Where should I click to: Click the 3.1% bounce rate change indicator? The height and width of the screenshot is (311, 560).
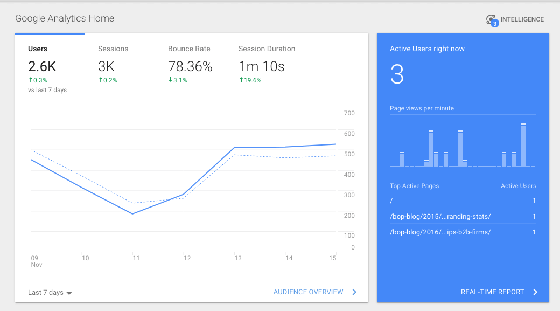click(x=178, y=80)
